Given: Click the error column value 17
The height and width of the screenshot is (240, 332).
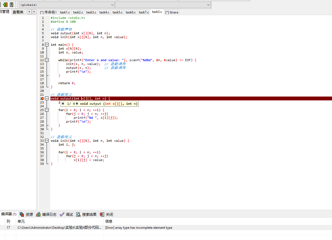Looking at the screenshot, I should pyautogui.click(x=8, y=228).
